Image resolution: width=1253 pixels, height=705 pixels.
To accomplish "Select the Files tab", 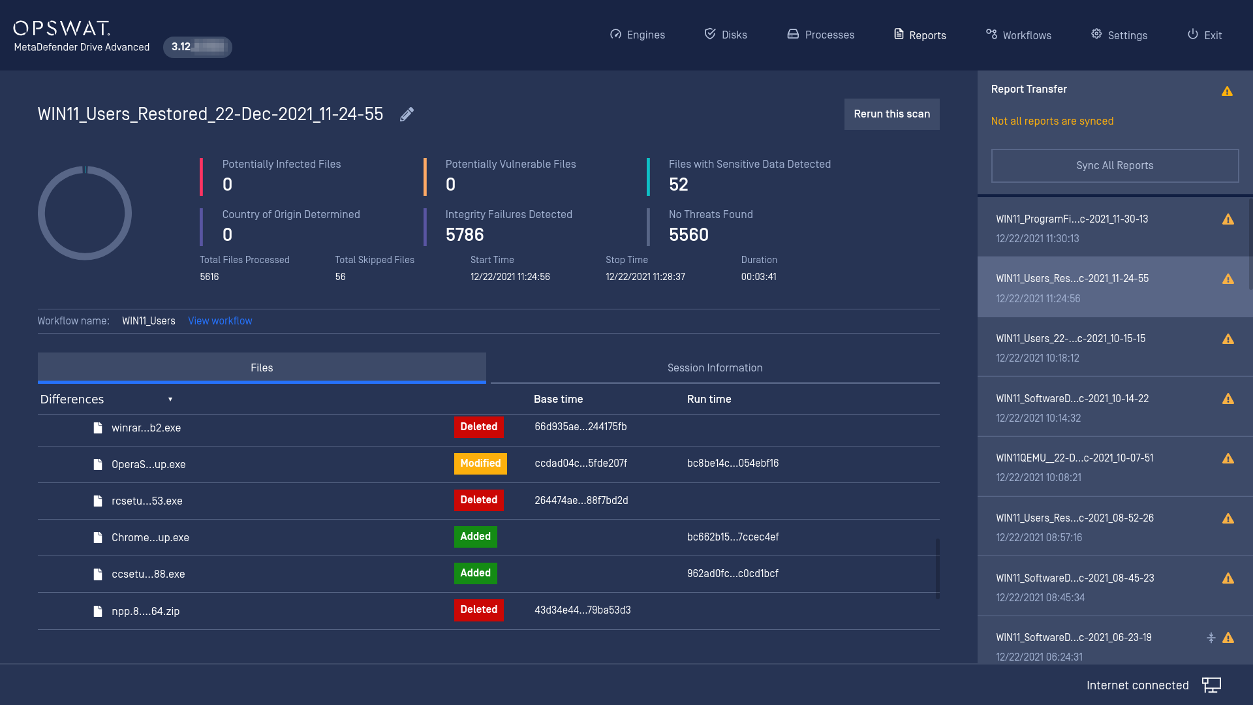I will (262, 368).
